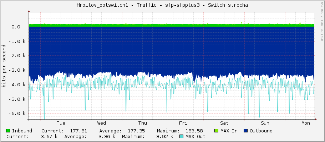Click the cyan MAX Out legend swatch
This screenshot has height=142, width=325.
pos(182,136)
